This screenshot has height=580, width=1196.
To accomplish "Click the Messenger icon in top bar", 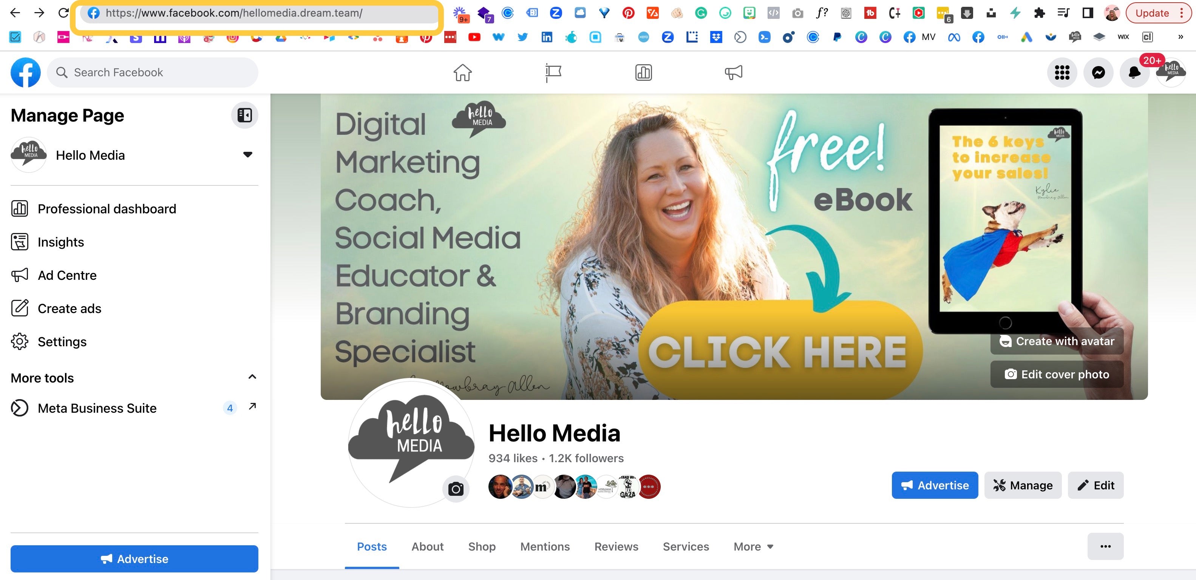I will (1099, 72).
